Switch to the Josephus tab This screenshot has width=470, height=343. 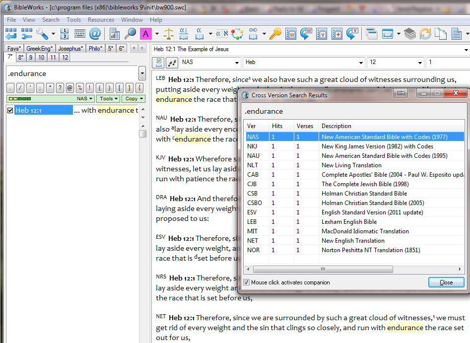tap(70, 48)
